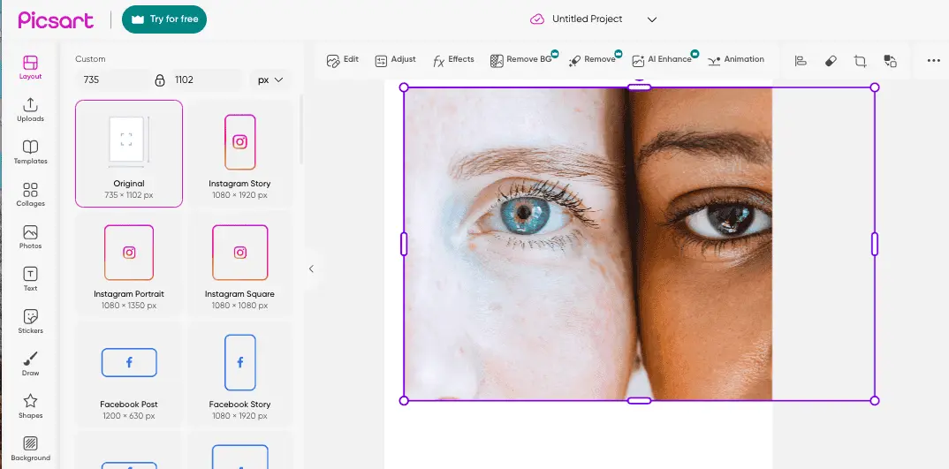Open the Animation options
This screenshot has width=949, height=469.
[736, 60]
